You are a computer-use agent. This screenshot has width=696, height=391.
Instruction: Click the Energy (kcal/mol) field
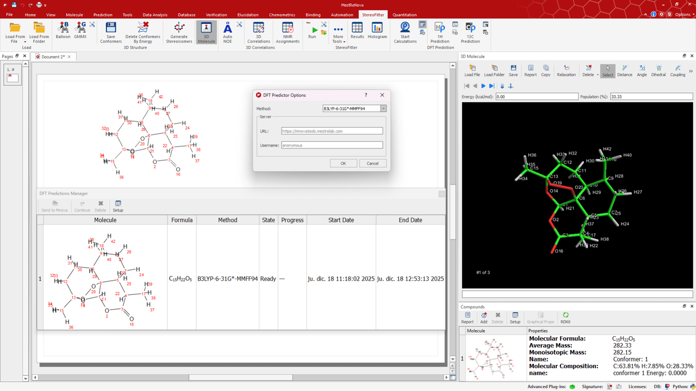pyautogui.click(x=536, y=96)
